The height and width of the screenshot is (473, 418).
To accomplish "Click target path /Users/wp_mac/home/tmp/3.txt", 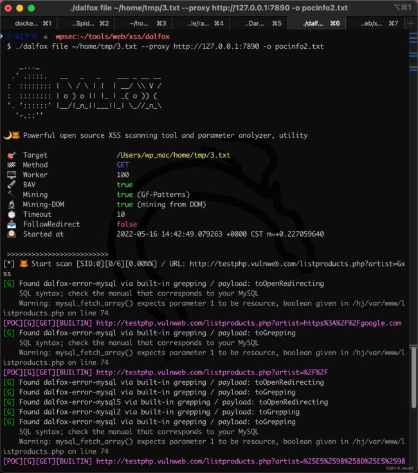I will click(173, 155).
